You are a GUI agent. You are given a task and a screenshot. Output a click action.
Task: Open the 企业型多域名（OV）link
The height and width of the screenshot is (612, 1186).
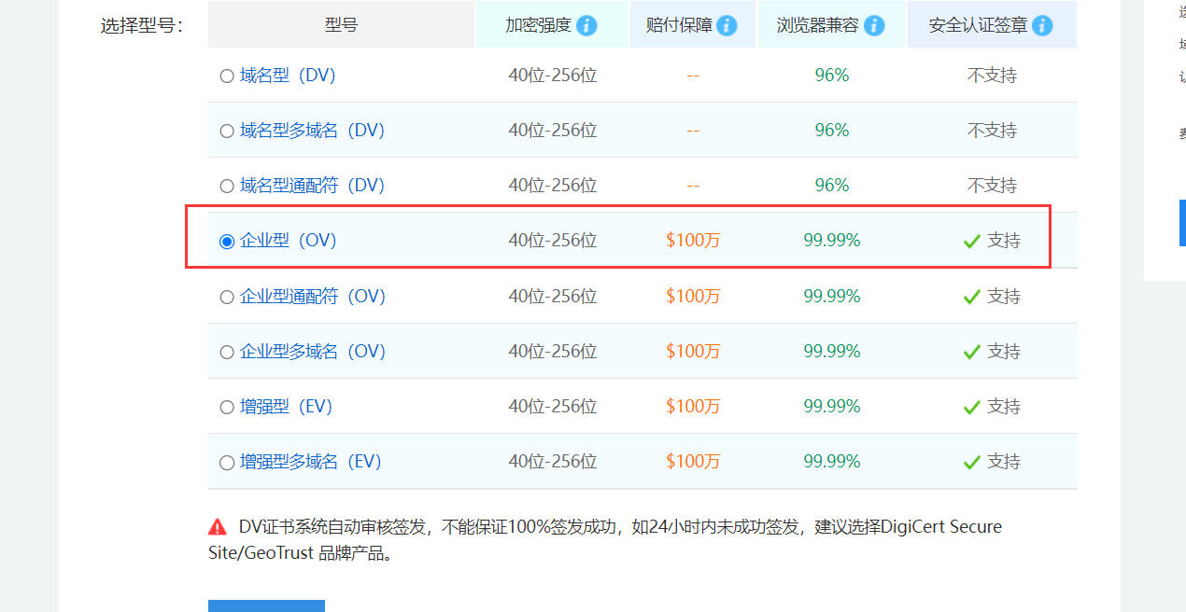coord(312,352)
